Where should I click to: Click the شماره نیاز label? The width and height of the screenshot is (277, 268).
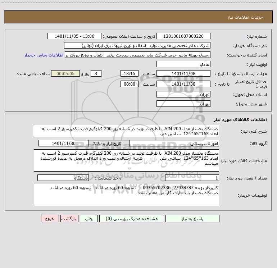(x=257, y=36)
